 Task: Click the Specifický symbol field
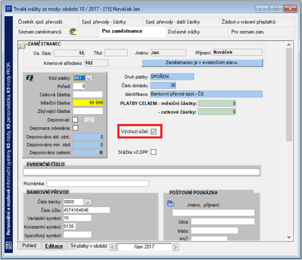78,234
